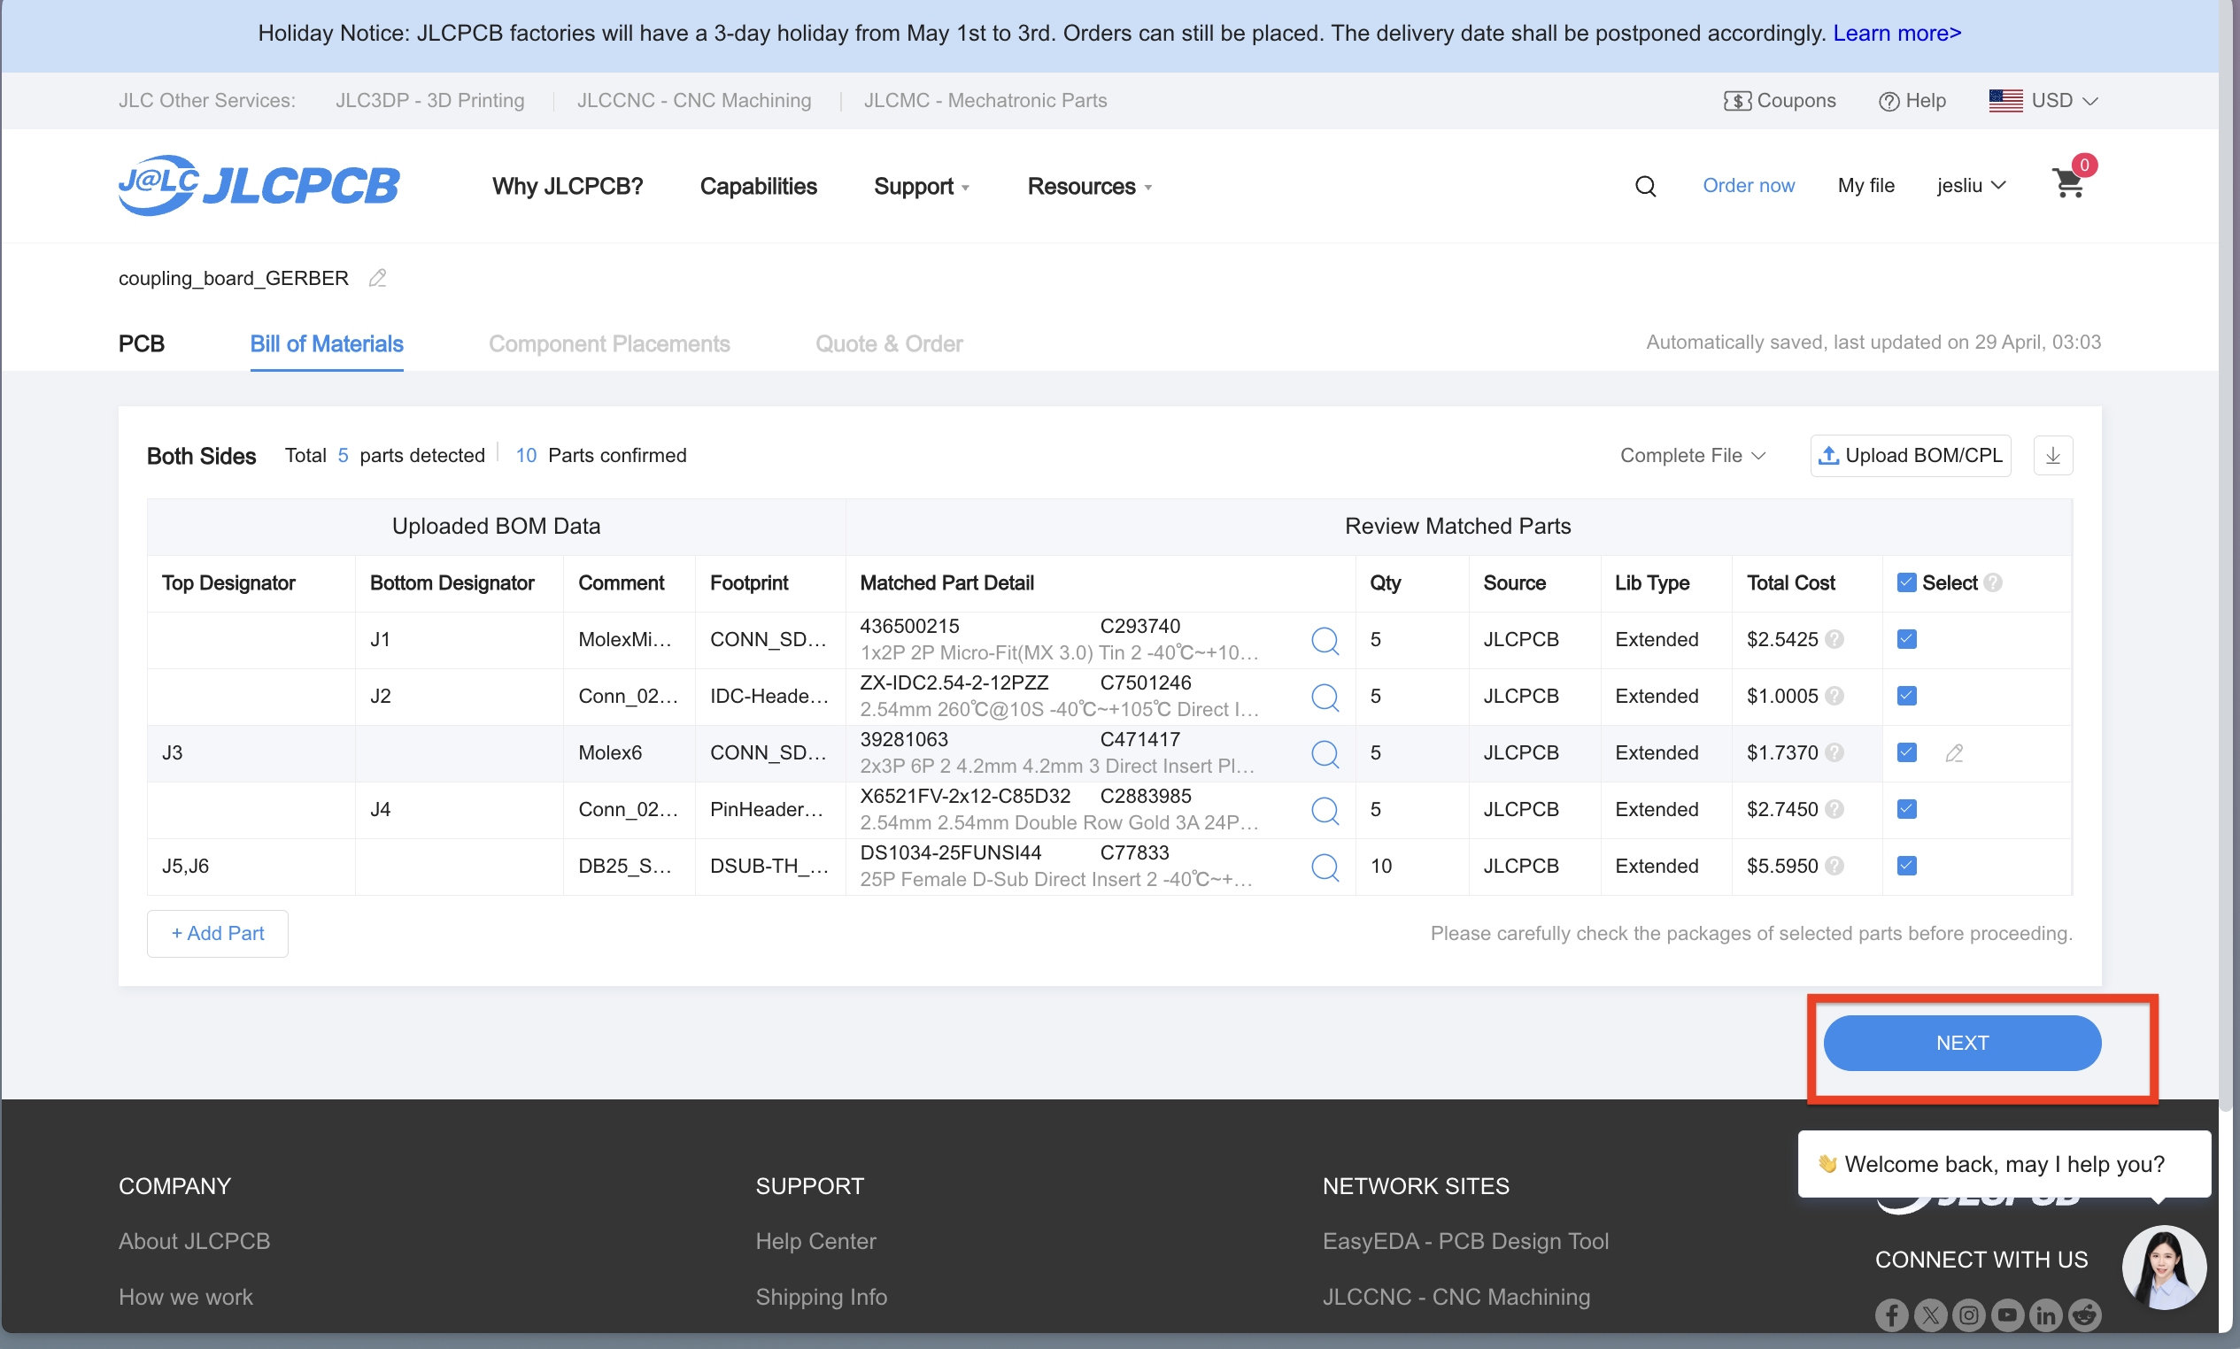
Task: Open JLCCNC - CNC Machining top bar link
Action: (694, 100)
